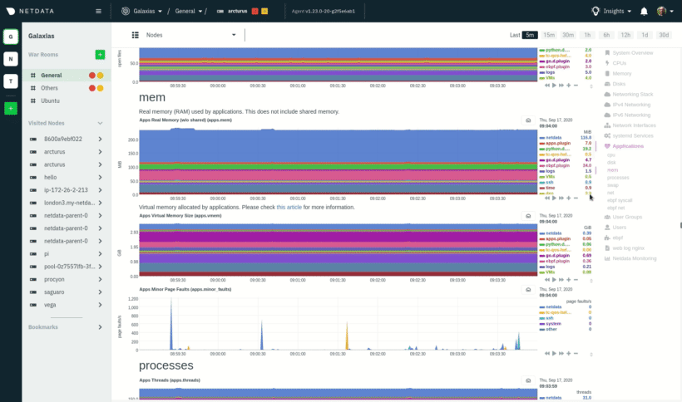Open the General war room

pos(66,75)
